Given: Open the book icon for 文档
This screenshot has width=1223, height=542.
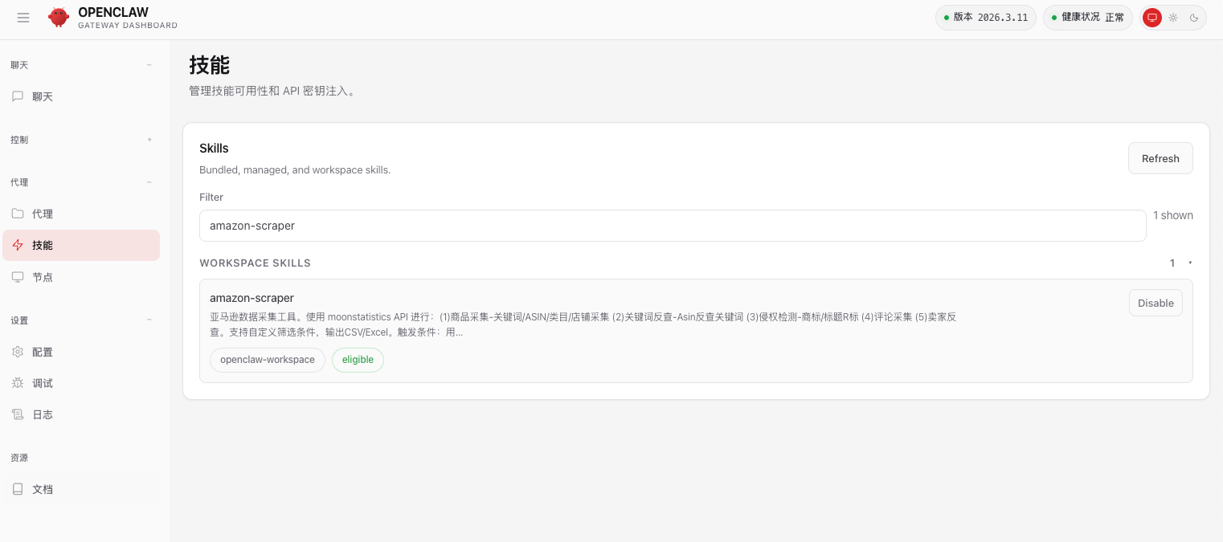Looking at the screenshot, I should coord(18,489).
